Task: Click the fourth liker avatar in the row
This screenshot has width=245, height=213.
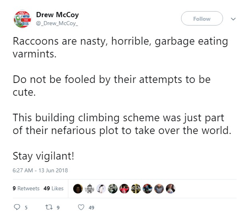Action: (113, 188)
